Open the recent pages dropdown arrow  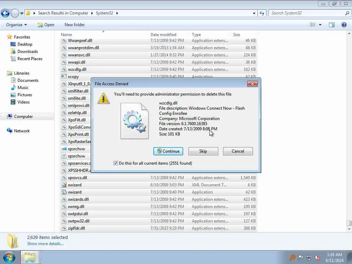[22, 13]
